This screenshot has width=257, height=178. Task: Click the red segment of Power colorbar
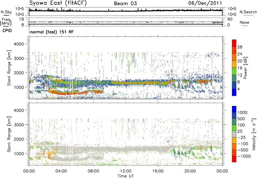coord(234,43)
